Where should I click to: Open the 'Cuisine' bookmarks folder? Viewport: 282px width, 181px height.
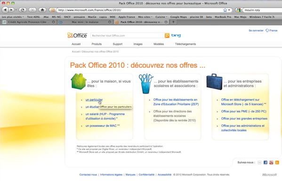(x=161, y=17)
